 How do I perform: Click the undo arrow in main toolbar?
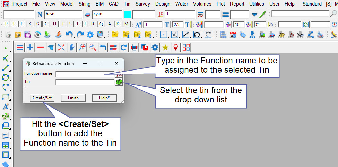[x=69, y=35]
